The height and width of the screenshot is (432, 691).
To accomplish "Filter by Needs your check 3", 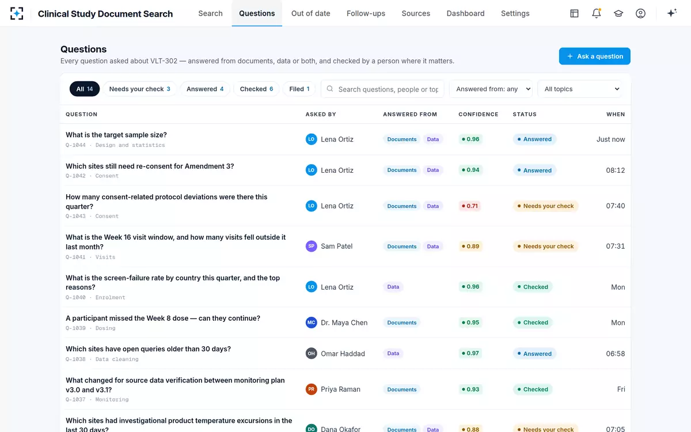I will tap(140, 89).
